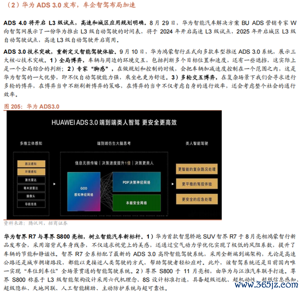Click the bold phrase 全局博弈
The image size is (302, 293).
(x=70, y=60)
